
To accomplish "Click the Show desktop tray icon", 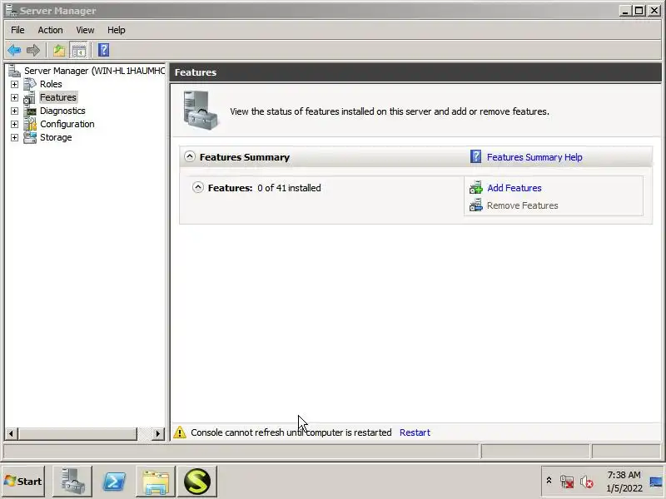I will 656,482.
